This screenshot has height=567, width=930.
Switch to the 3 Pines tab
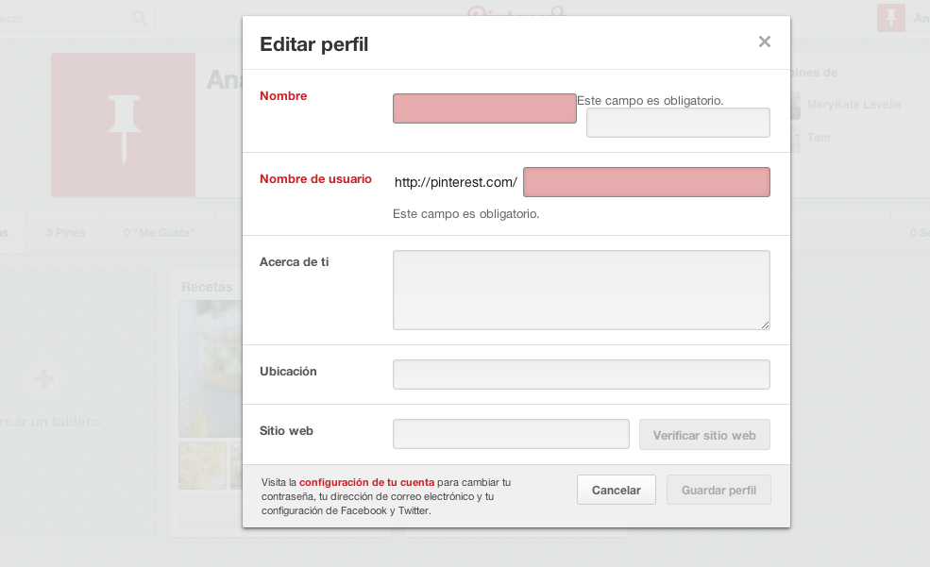pos(64,232)
